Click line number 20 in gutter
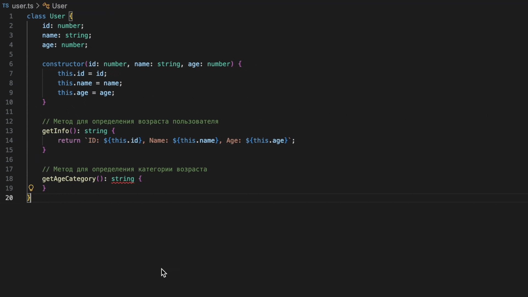 pos(9,198)
